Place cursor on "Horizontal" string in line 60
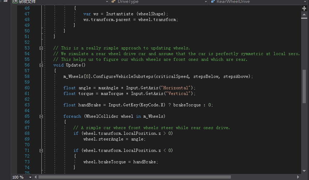 point(177,88)
